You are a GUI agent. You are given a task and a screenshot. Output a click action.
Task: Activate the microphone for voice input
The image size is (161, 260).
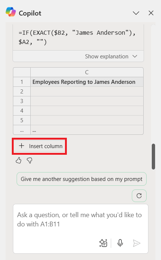[x=120, y=243]
